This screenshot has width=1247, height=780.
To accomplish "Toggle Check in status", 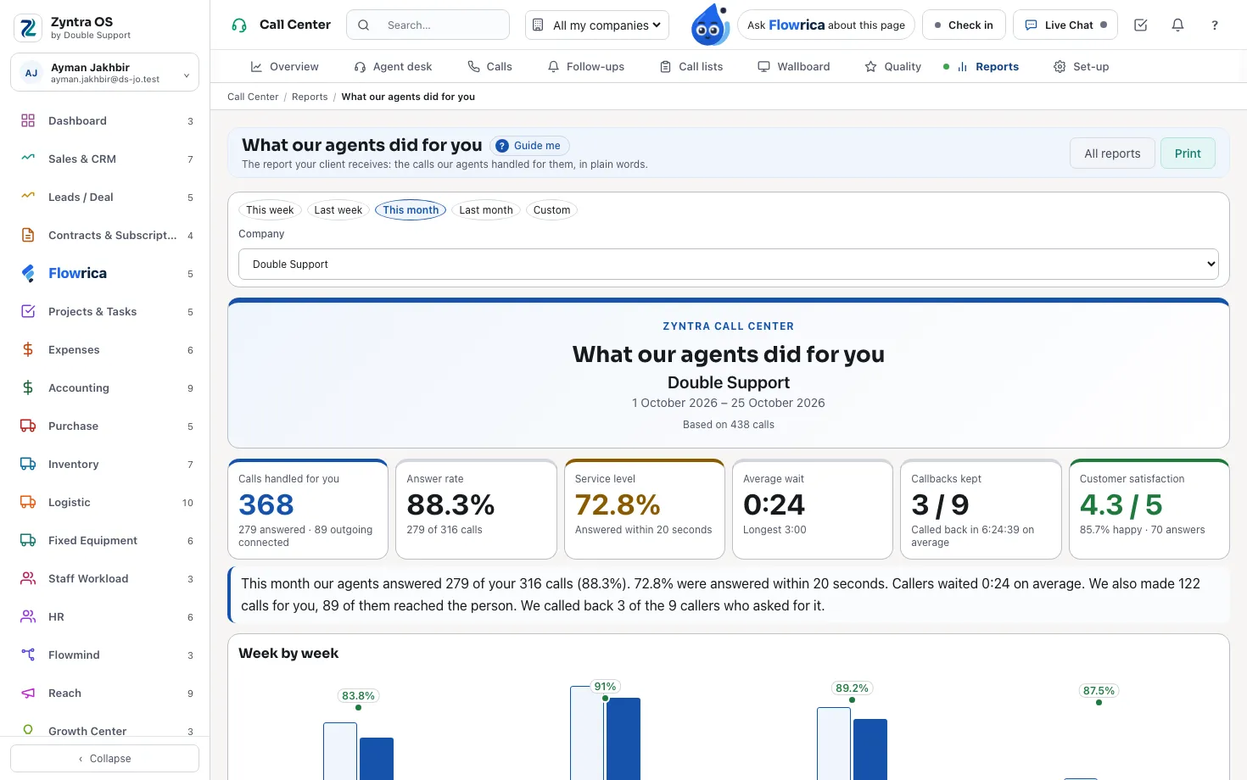I will point(964,25).
